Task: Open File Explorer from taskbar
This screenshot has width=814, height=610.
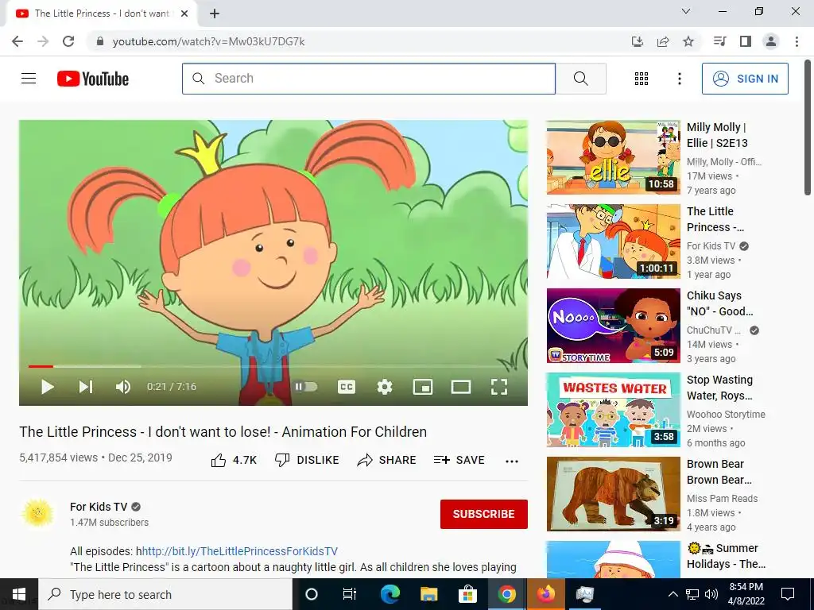Action: 428,594
